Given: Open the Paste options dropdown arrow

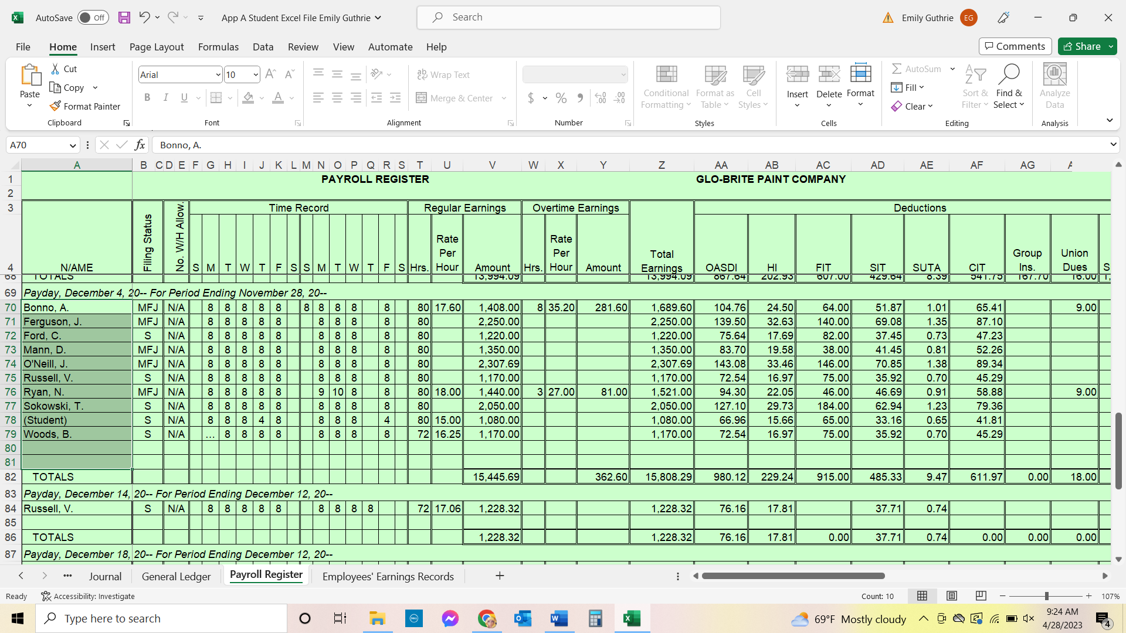Looking at the screenshot, I should click(x=29, y=106).
